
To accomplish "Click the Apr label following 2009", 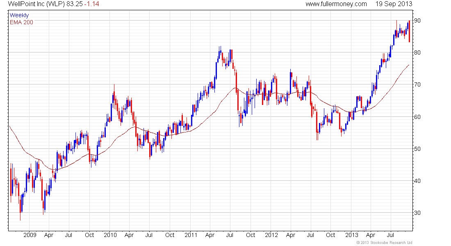I will [x=49, y=235].
